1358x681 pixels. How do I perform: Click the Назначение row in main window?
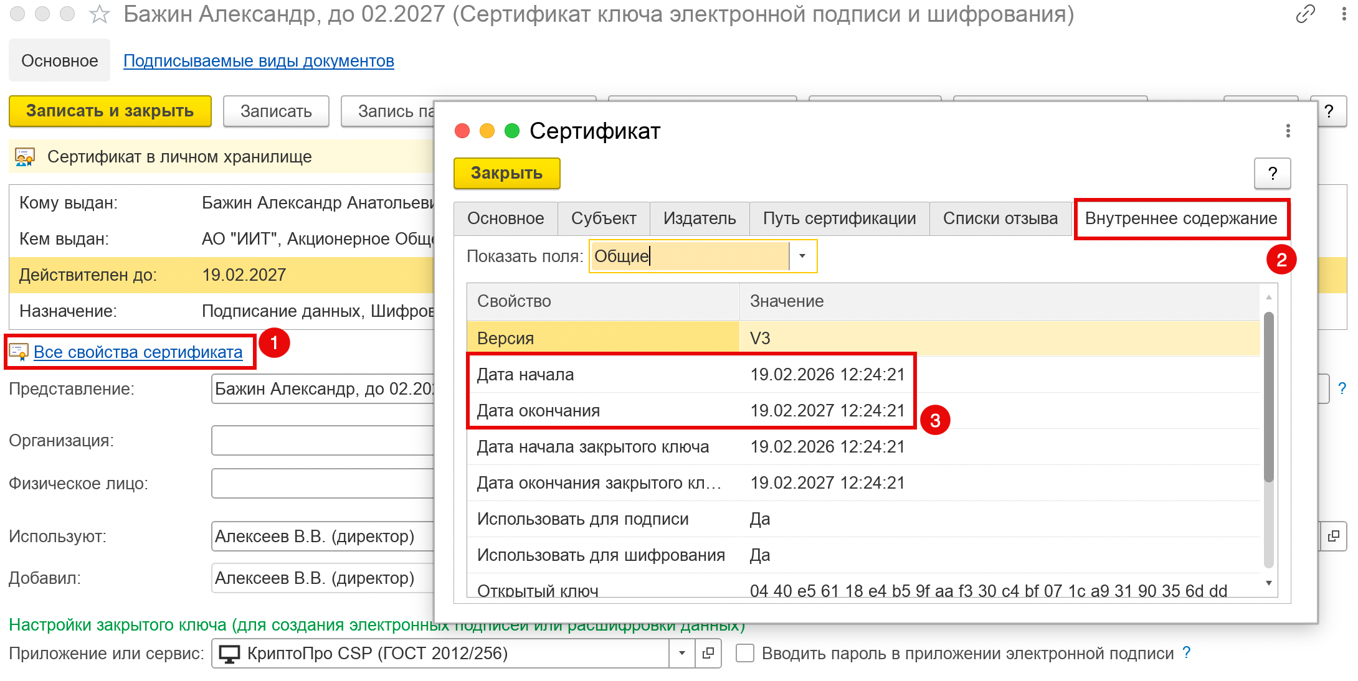coord(222,311)
